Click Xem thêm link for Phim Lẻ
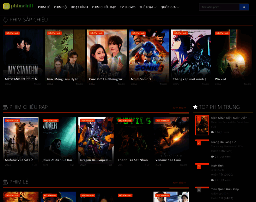 (x=179, y=183)
